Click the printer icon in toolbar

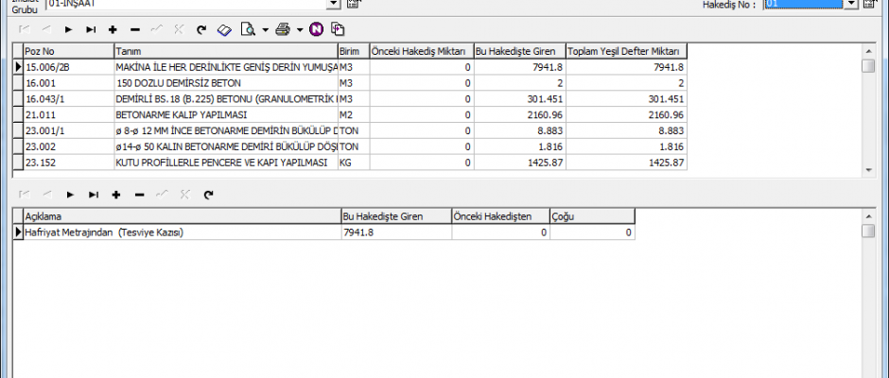click(x=282, y=30)
